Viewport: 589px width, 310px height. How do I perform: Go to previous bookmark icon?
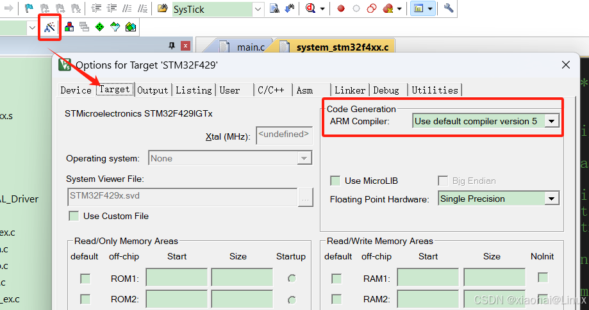(44, 8)
